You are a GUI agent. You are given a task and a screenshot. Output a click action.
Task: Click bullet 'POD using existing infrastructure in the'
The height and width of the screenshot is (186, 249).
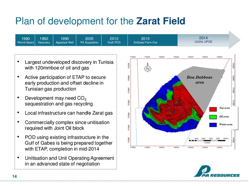pos(67,137)
